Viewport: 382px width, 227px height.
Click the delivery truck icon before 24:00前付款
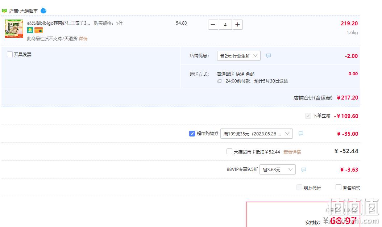pos(220,81)
